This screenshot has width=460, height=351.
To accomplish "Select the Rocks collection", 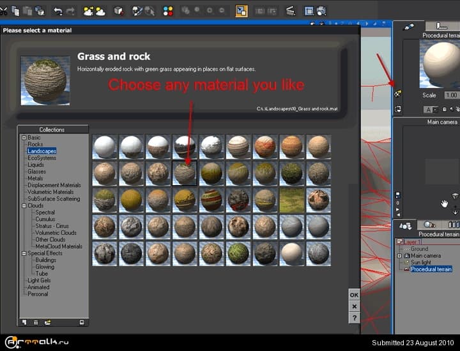I will tap(35, 144).
